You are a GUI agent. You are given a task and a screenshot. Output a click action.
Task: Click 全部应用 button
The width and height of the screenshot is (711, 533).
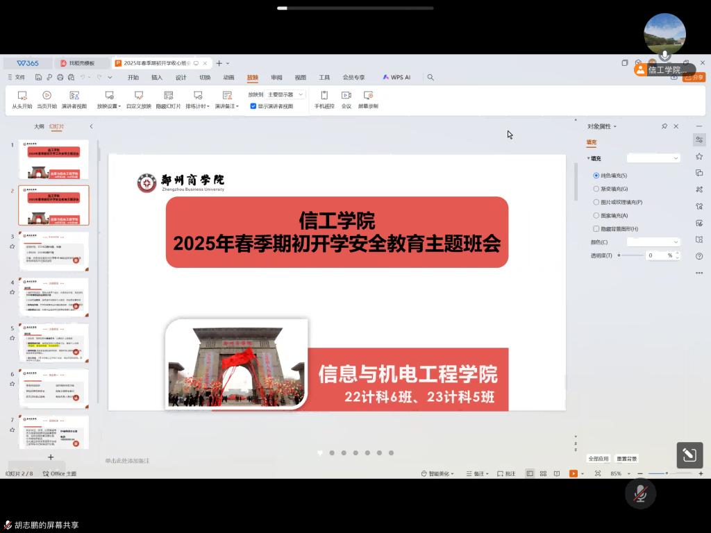(x=599, y=459)
